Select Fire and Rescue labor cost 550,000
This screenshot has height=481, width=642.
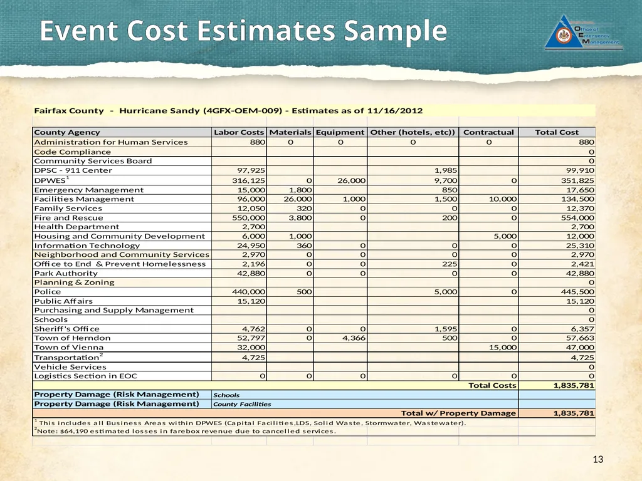pos(248,217)
